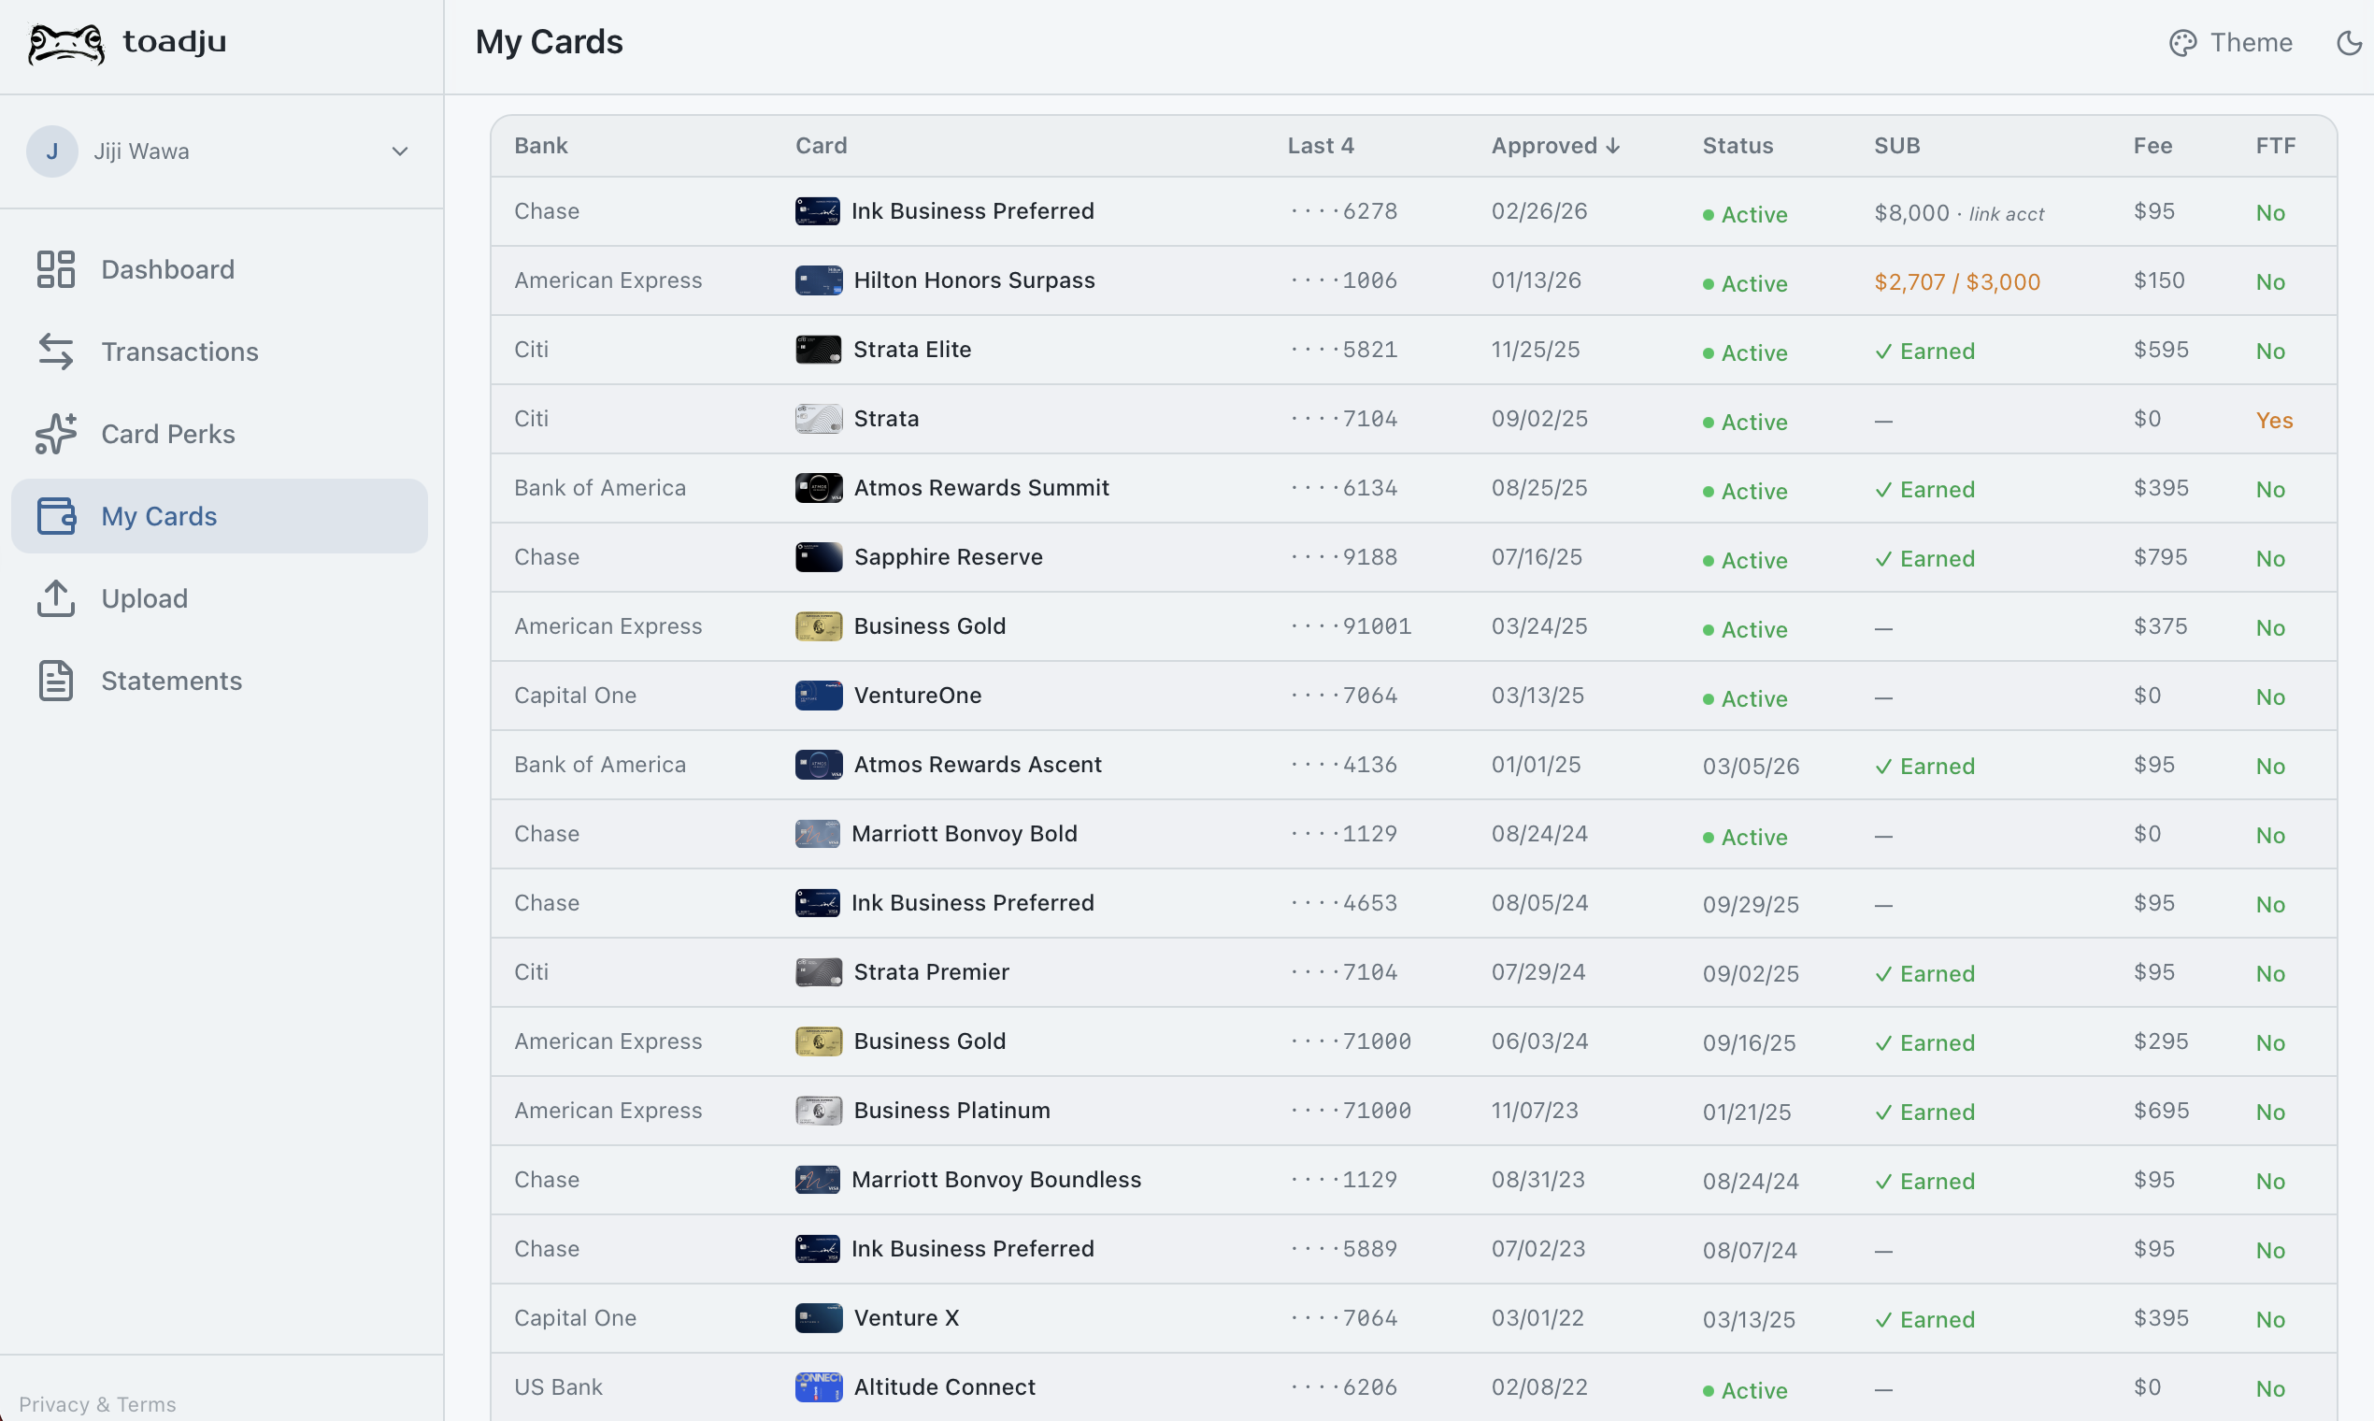Image resolution: width=2374 pixels, height=1421 pixels.
Task: Sort table by Status column header
Action: coord(1738,146)
